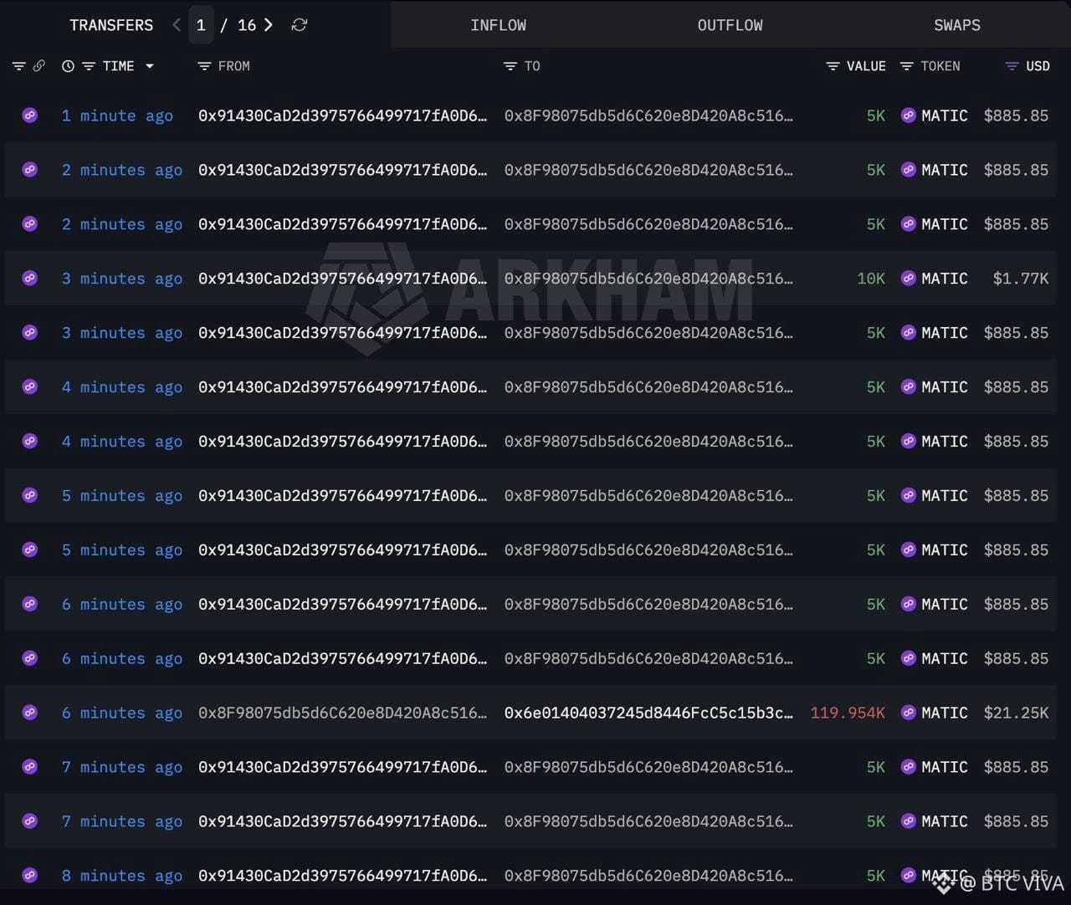Open the USD column filter
This screenshot has height=905, width=1071.
(1012, 66)
